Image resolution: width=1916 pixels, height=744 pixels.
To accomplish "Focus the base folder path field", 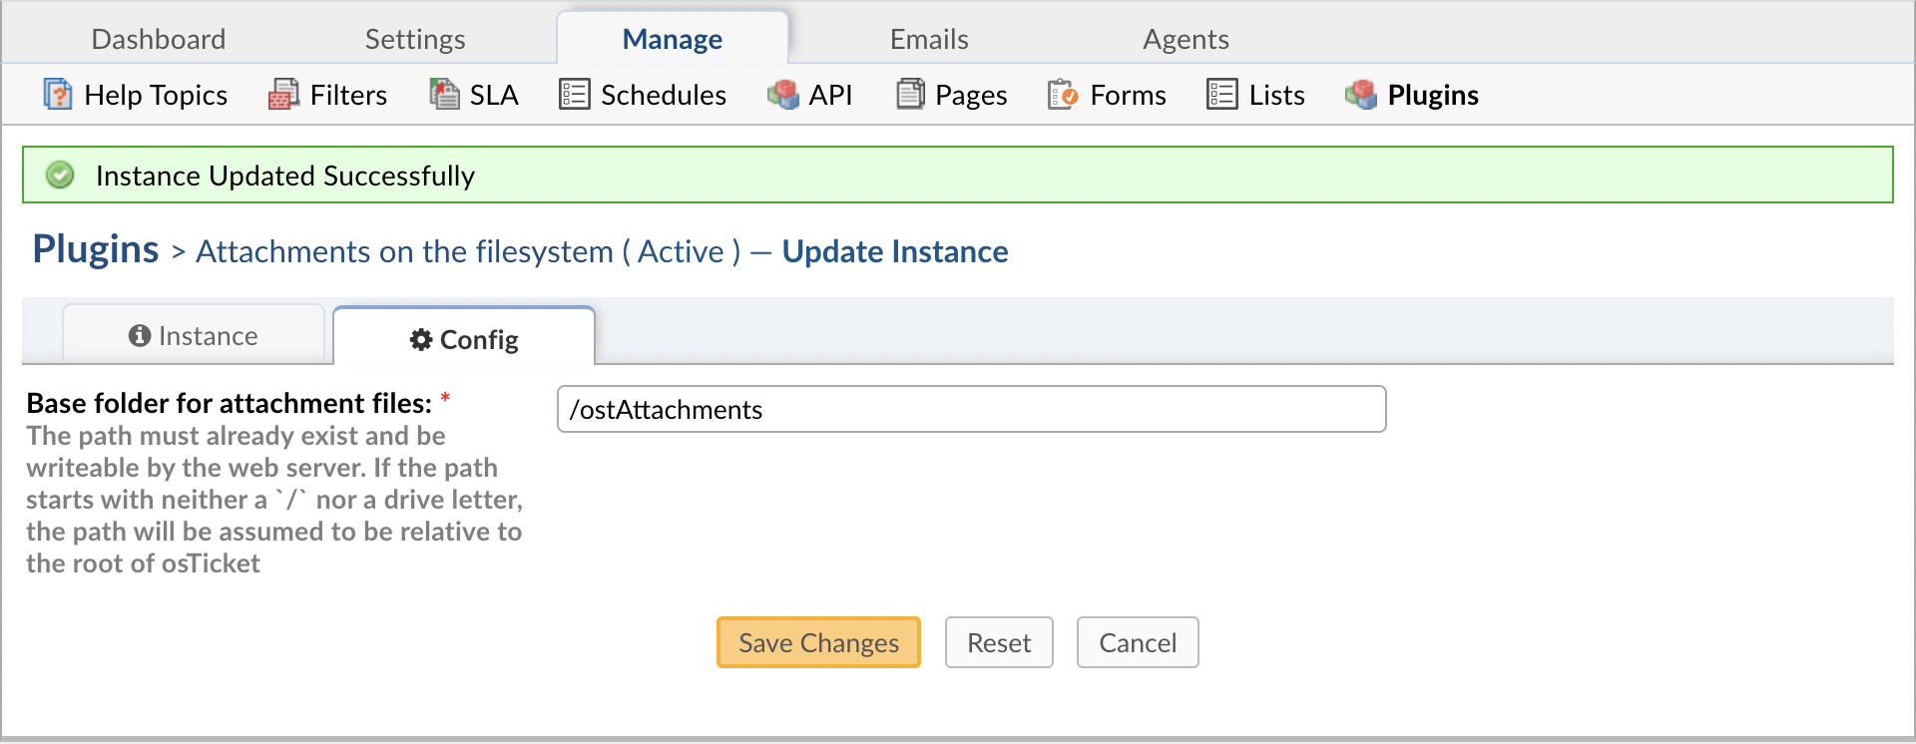I will pos(971,410).
